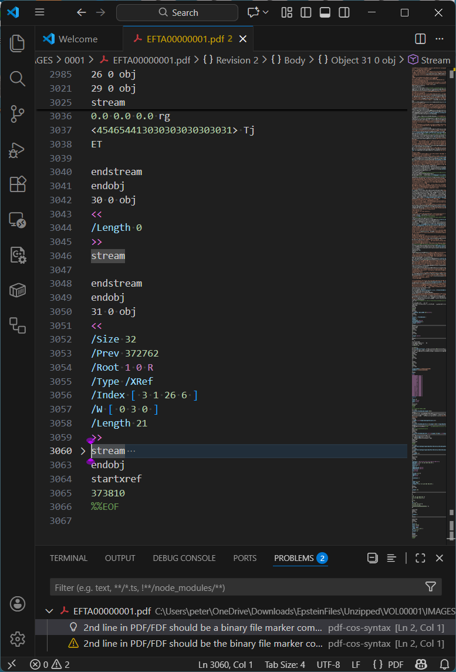
Task: Open Copilot status in status bar
Action: pos(421,665)
